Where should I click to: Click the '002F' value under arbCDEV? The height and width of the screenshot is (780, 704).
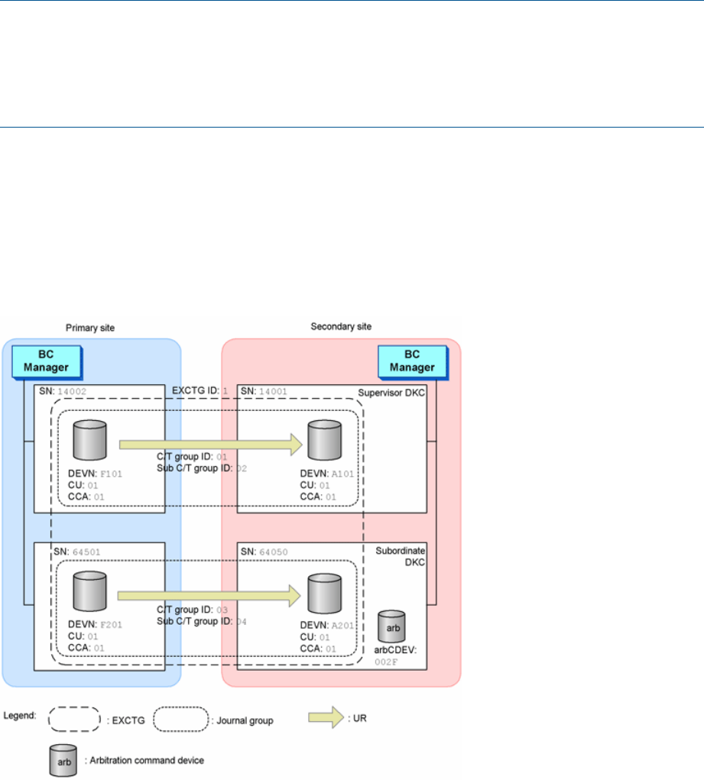(386, 662)
